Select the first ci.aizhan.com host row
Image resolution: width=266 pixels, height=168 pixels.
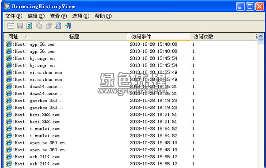130,72
